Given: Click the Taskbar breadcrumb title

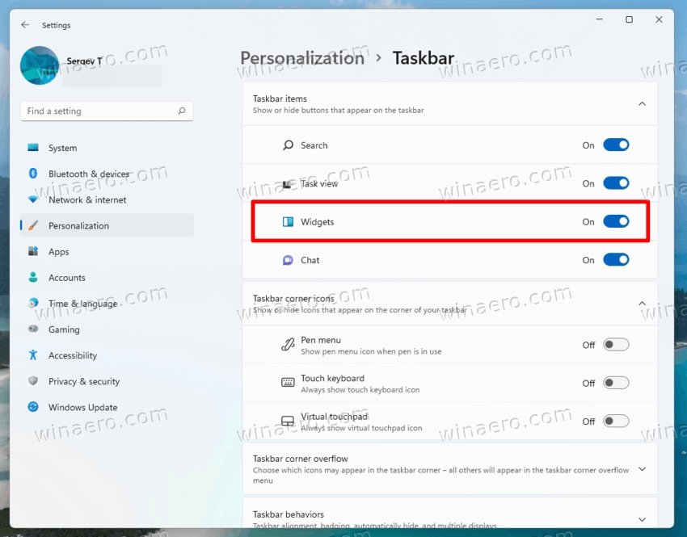Looking at the screenshot, I should coord(424,58).
